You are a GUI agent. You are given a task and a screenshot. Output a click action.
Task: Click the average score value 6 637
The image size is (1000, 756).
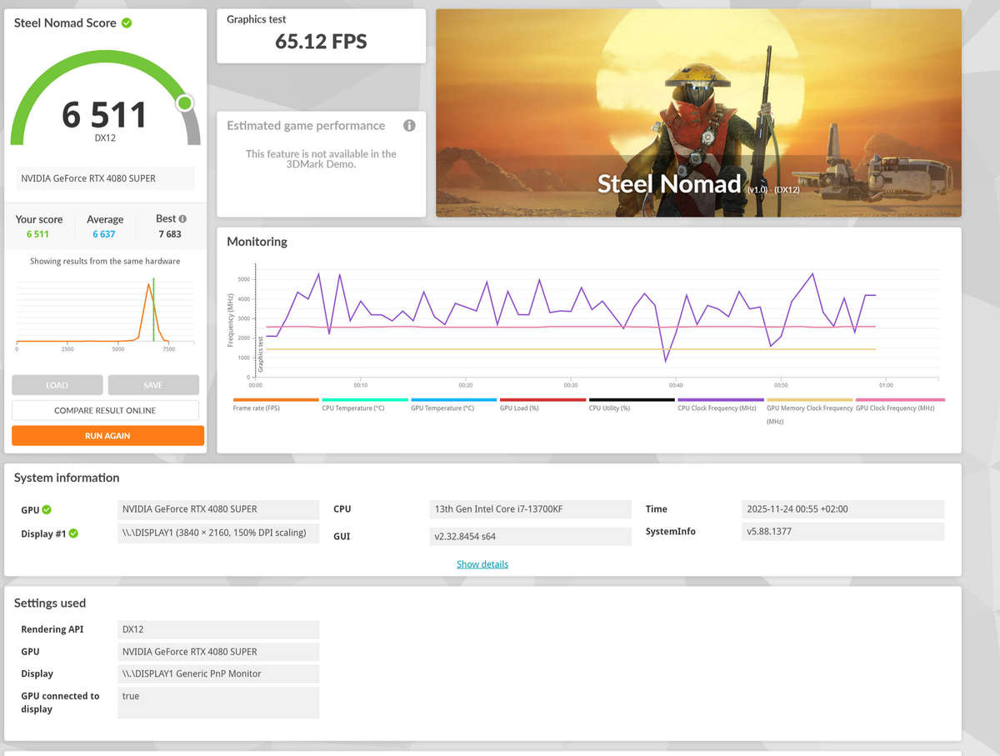pyautogui.click(x=104, y=234)
